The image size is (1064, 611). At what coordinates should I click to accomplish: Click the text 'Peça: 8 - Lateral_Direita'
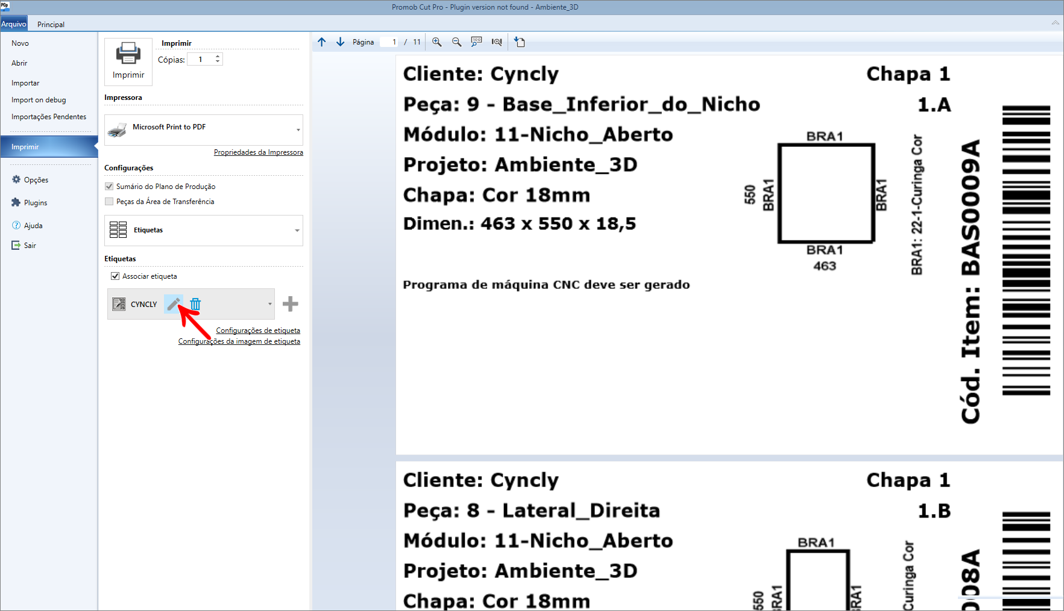(532, 510)
